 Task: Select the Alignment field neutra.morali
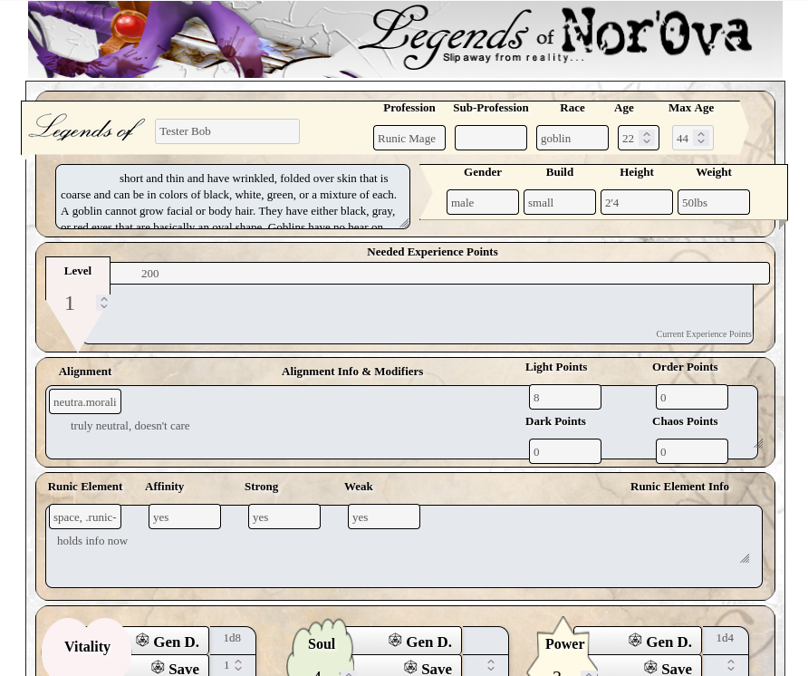click(84, 401)
